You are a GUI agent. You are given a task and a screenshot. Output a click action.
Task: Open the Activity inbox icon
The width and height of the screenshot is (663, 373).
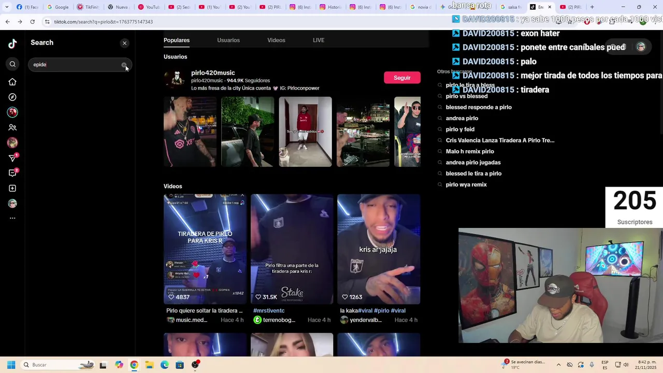[12, 173]
